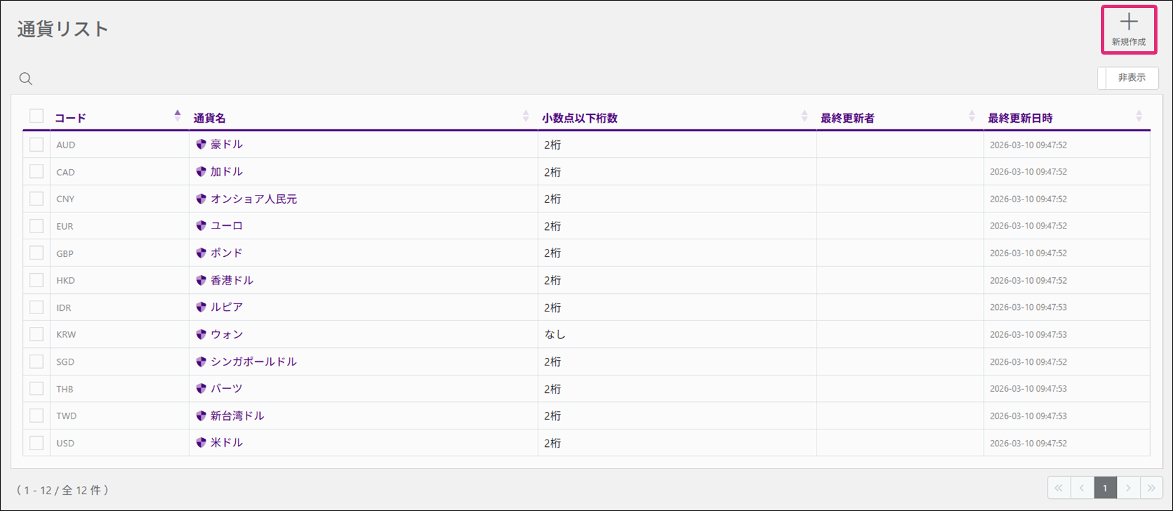
Task: Go to the first page arrow
Action: pos(1059,488)
